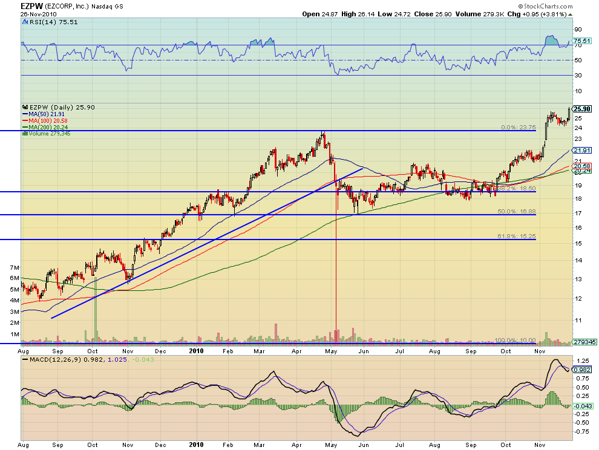The width and height of the screenshot is (599, 450).
Task: Click the Open 24.87 header value
Action: tap(320, 14)
